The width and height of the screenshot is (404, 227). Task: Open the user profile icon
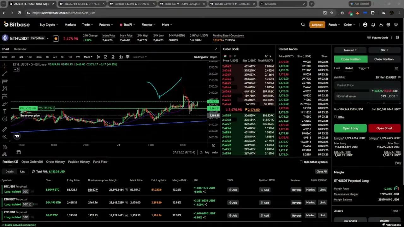[365, 25]
